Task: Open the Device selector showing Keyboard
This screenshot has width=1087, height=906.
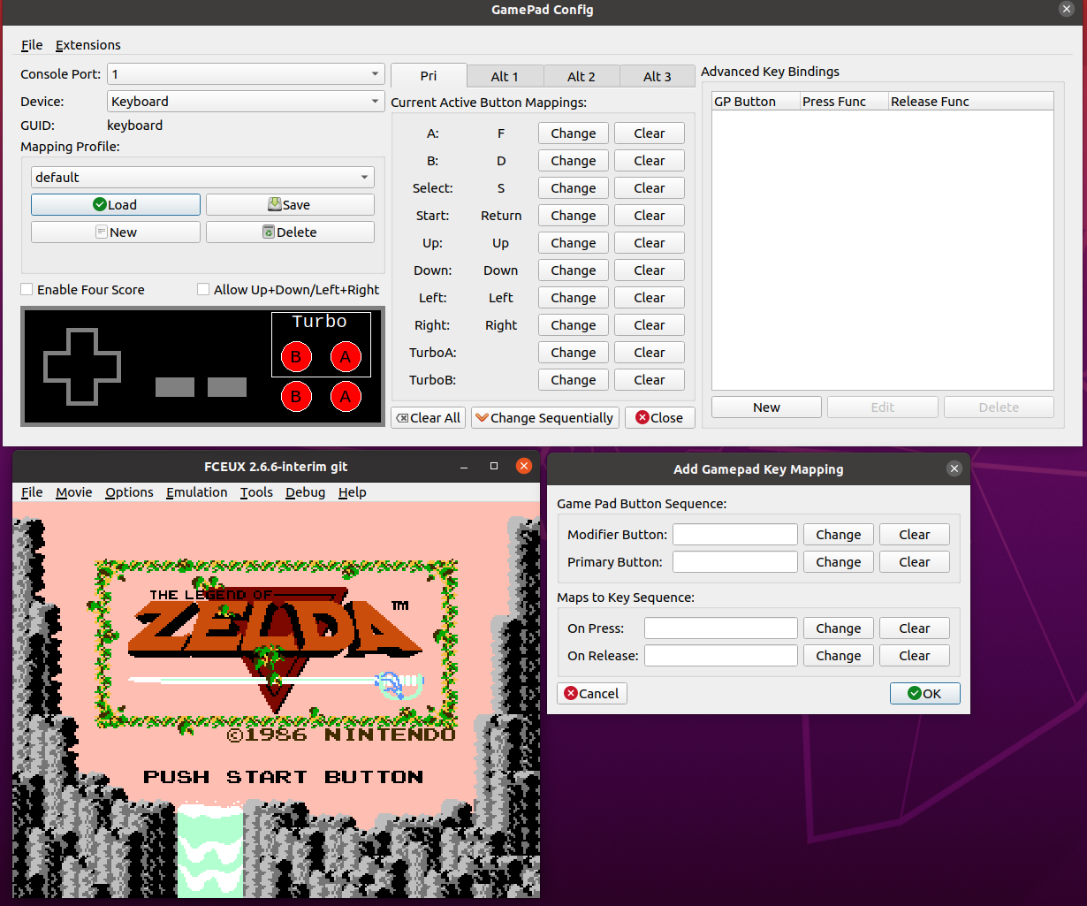Action: (245, 102)
